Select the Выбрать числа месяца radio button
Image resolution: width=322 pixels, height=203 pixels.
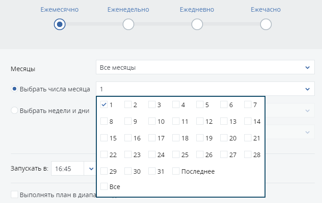coord(14,89)
